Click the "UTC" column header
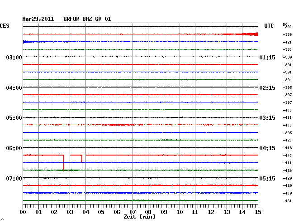The width and height of the screenshot is (294, 224). (269, 26)
